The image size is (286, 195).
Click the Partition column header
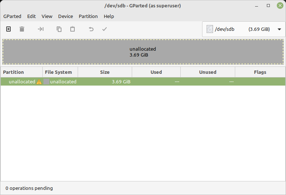21,72
